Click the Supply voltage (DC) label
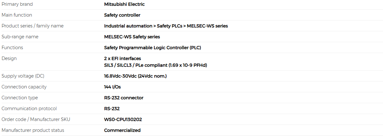Viewport: 383px width, 136px height. coord(23,76)
